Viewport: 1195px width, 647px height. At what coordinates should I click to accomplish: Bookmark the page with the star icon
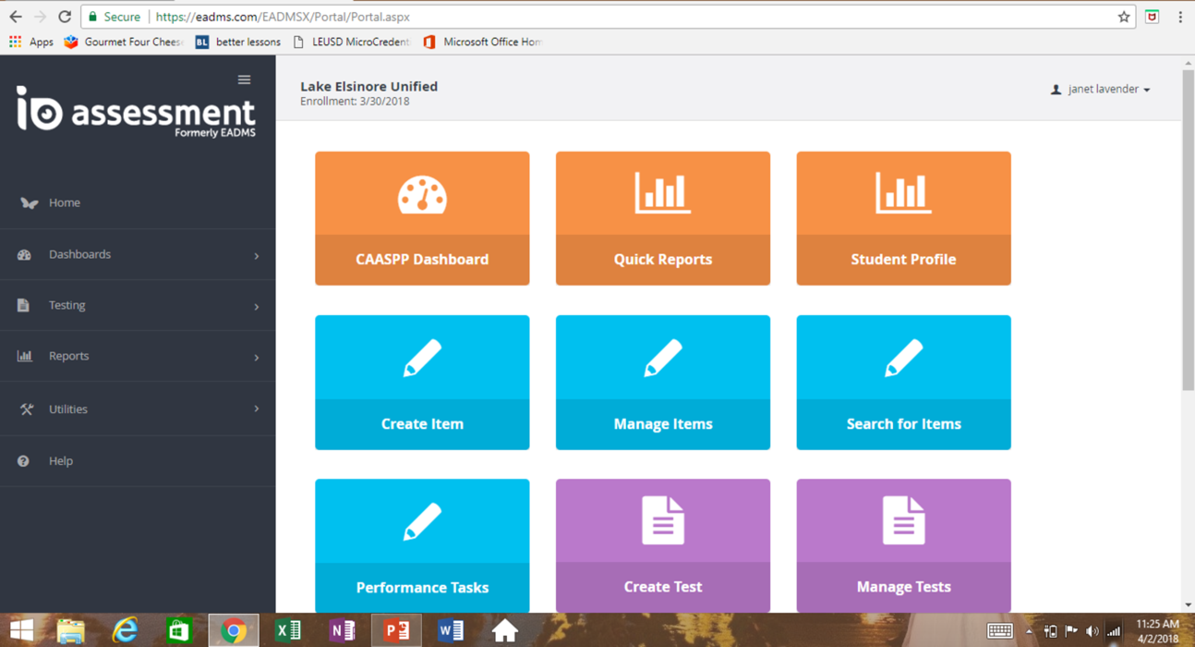click(1123, 17)
